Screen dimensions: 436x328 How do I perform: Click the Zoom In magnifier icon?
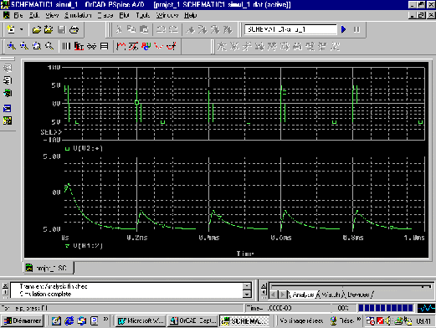(12, 46)
